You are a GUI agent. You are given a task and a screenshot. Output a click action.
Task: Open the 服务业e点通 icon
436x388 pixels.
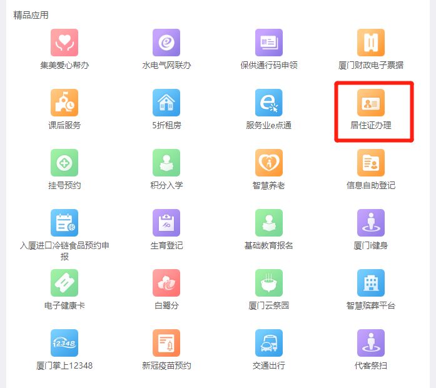click(269, 103)
